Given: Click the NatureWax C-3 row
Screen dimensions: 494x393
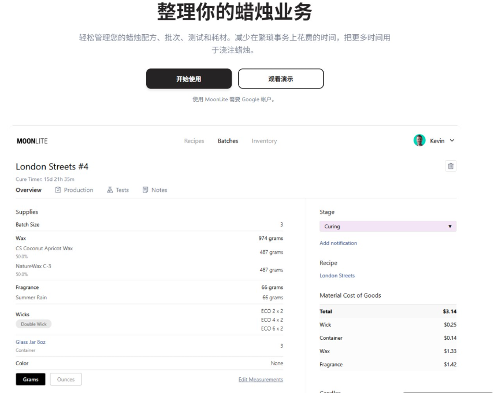Looking at the screenshot, I should tap(149, 270).
